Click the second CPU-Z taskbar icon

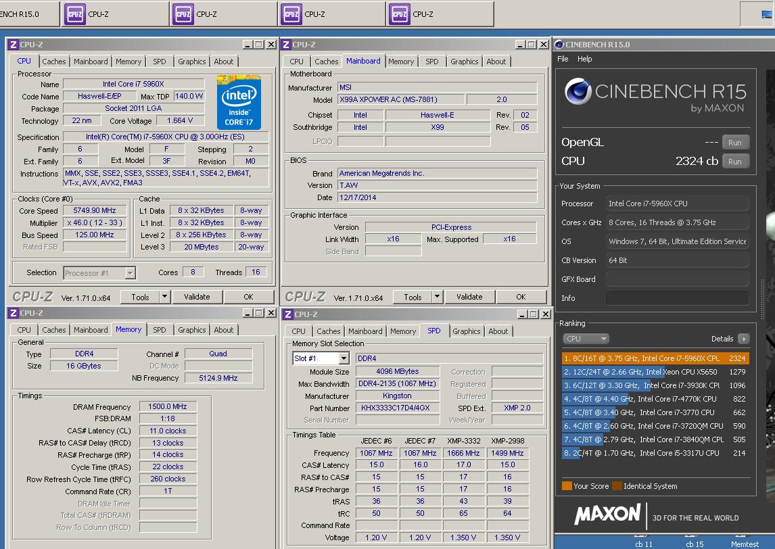point(183,14)
